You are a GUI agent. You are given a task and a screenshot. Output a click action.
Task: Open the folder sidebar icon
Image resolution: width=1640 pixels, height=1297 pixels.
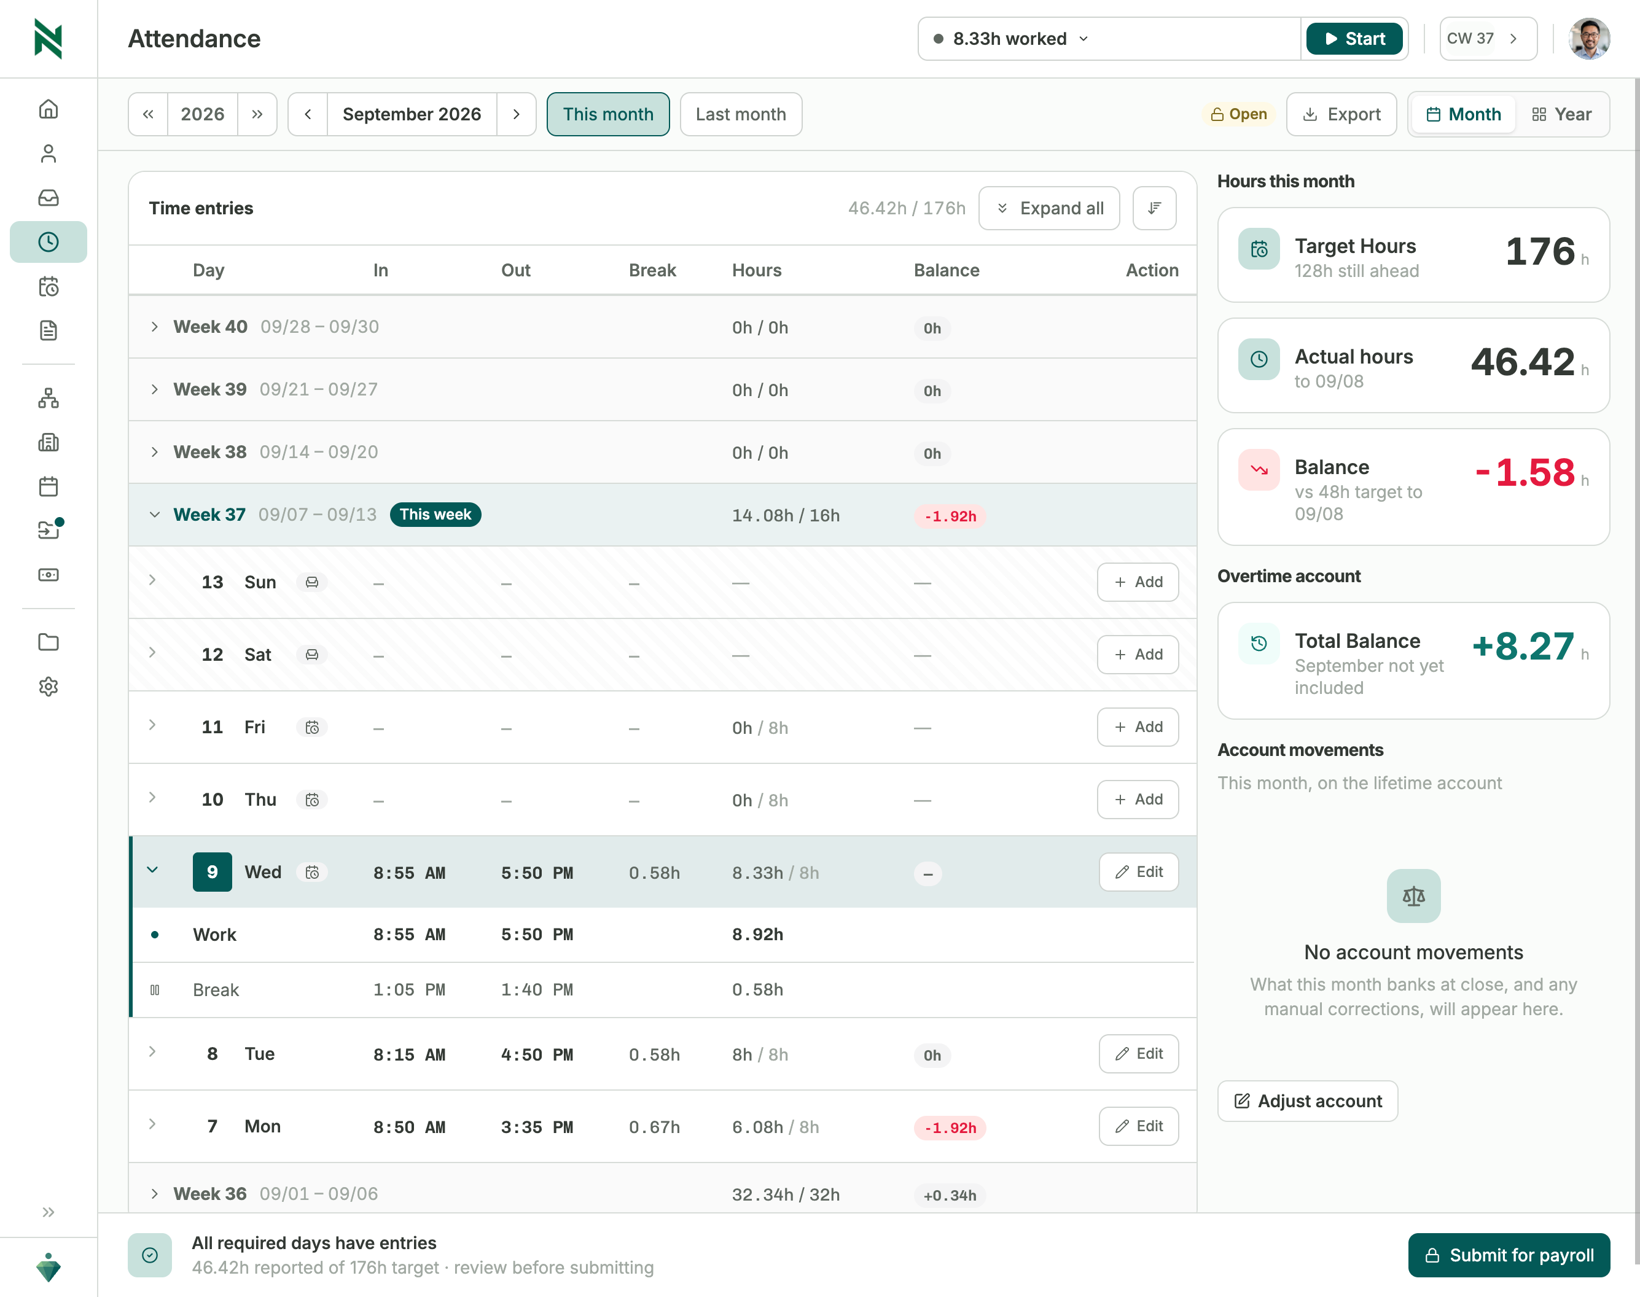tap(49, 642)
